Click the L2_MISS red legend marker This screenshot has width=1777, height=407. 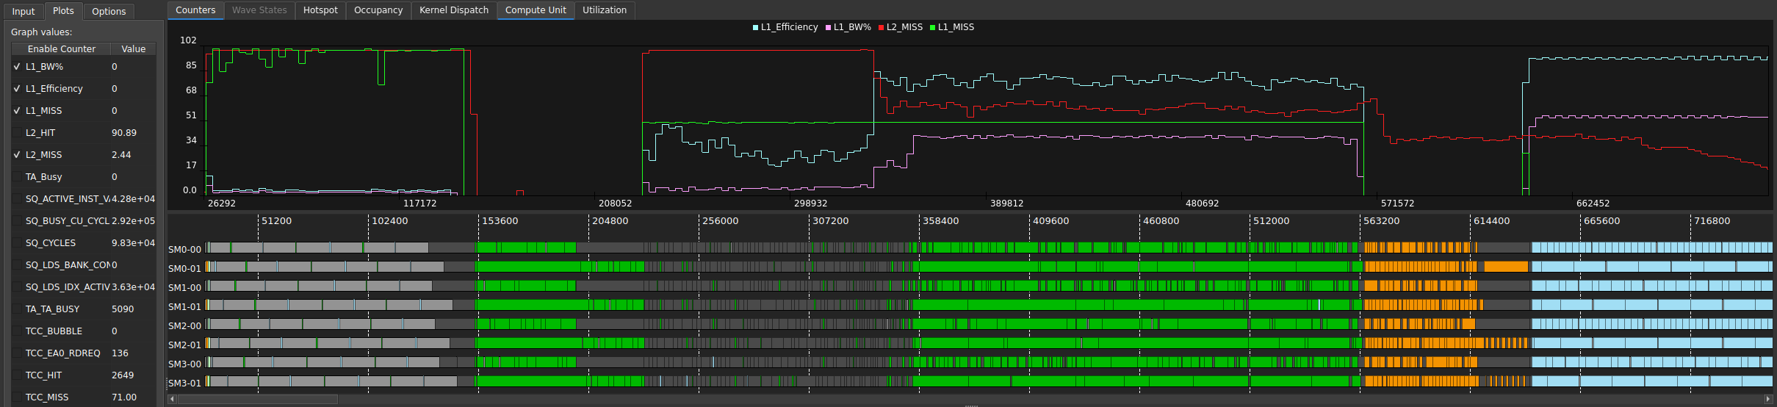tap(882, 28)
